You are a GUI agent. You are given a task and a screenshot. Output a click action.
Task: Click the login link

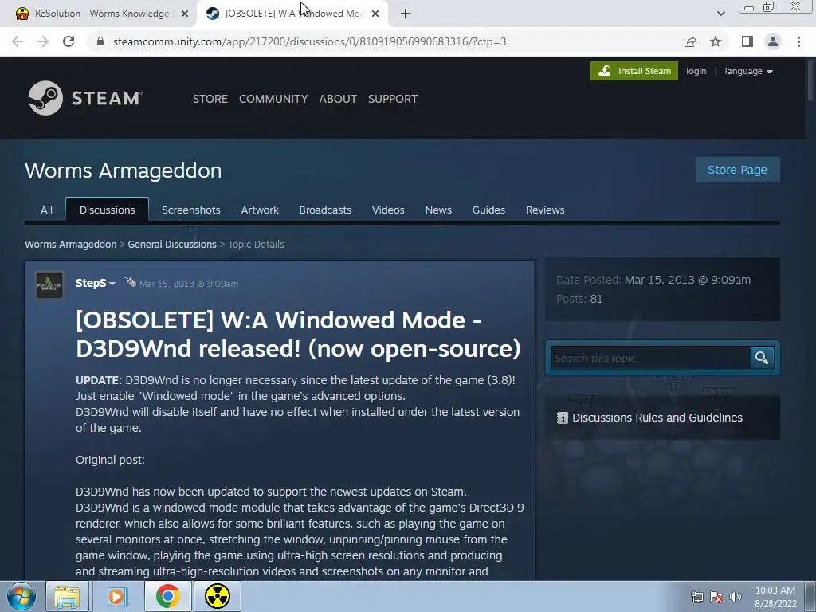click(696, 71)
